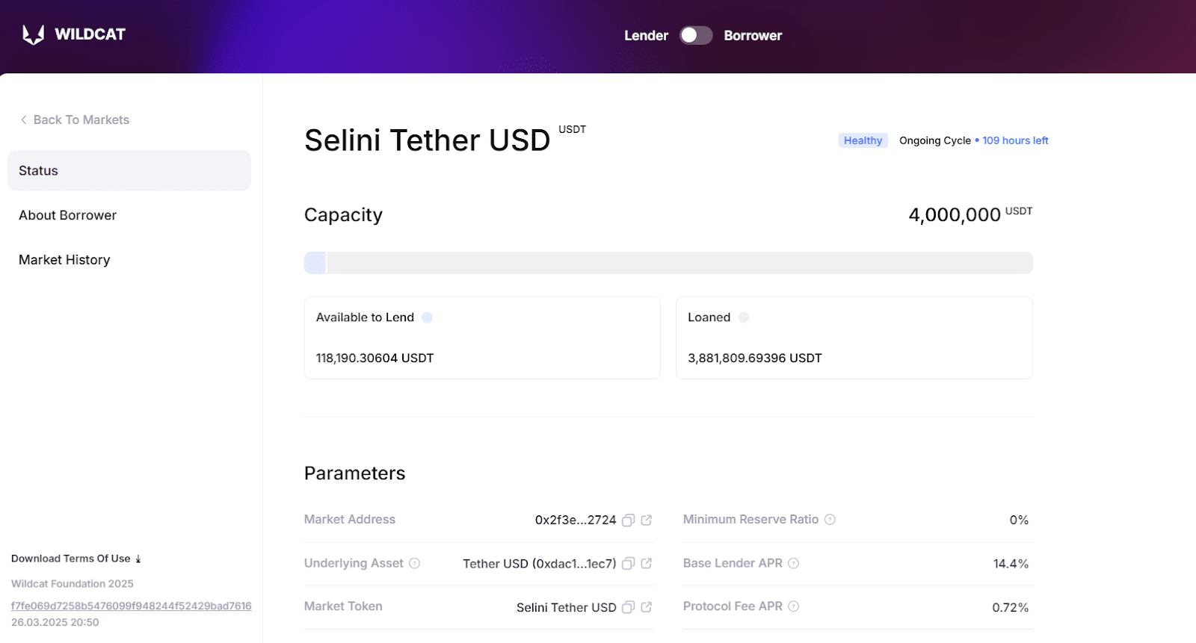Click the Base Lender APR info icon
Viewport: 1196px width, 643px height.
click(794, 563)
